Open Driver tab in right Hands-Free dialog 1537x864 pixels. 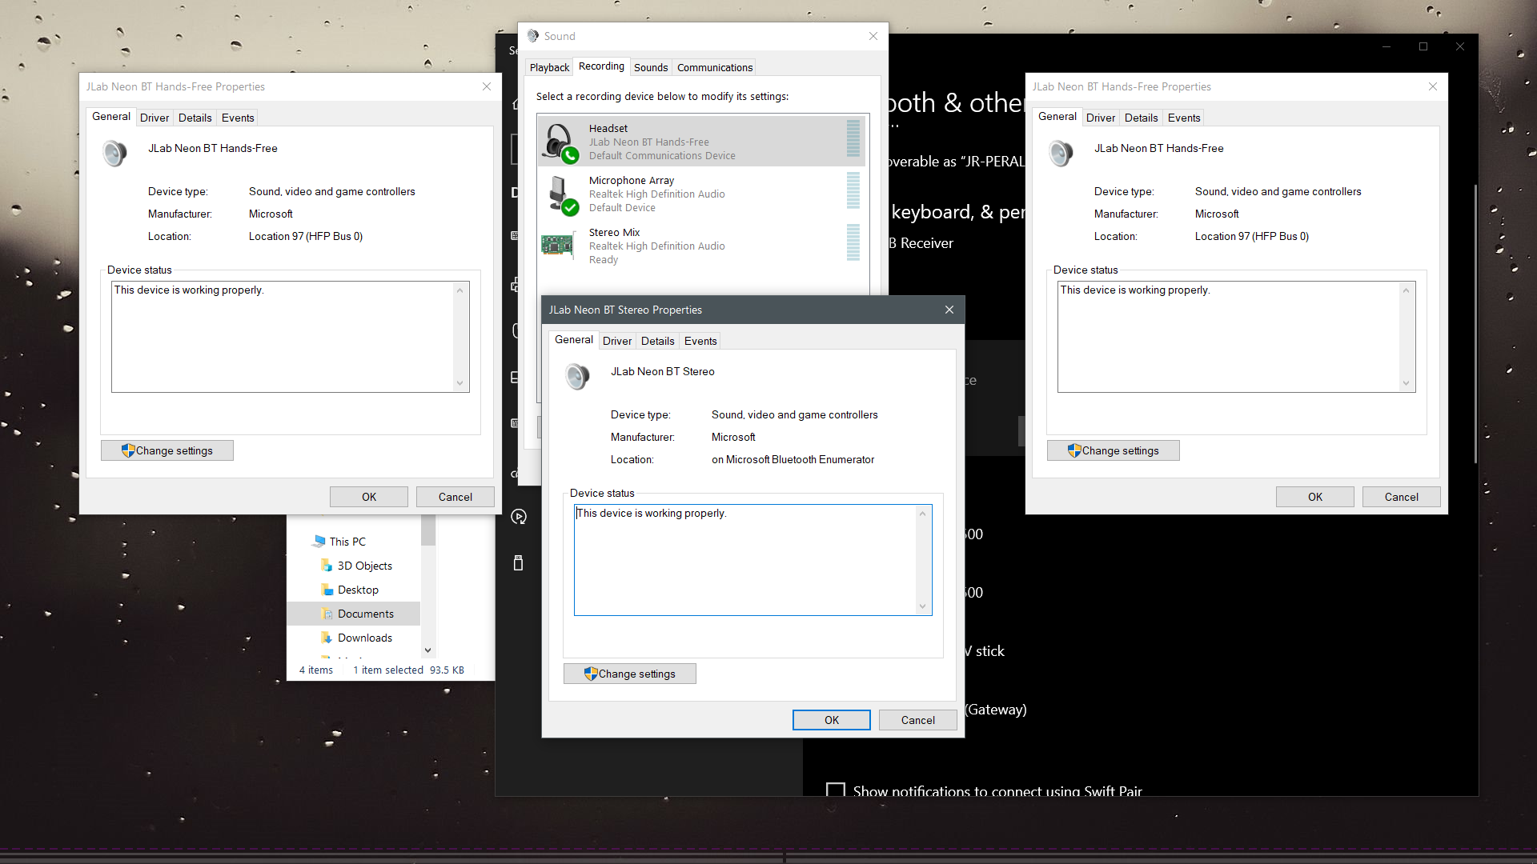click(x=1101, y=118)
